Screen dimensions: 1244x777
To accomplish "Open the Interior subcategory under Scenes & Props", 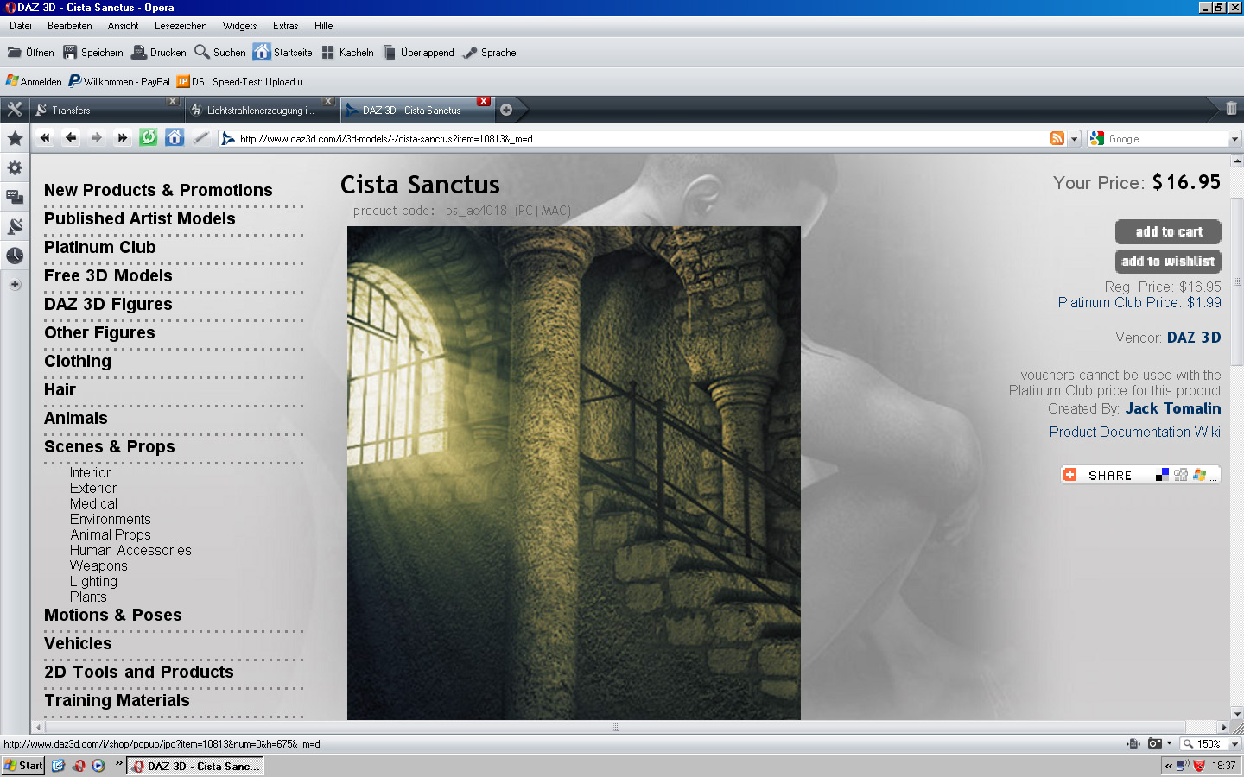I will point(90,472).
